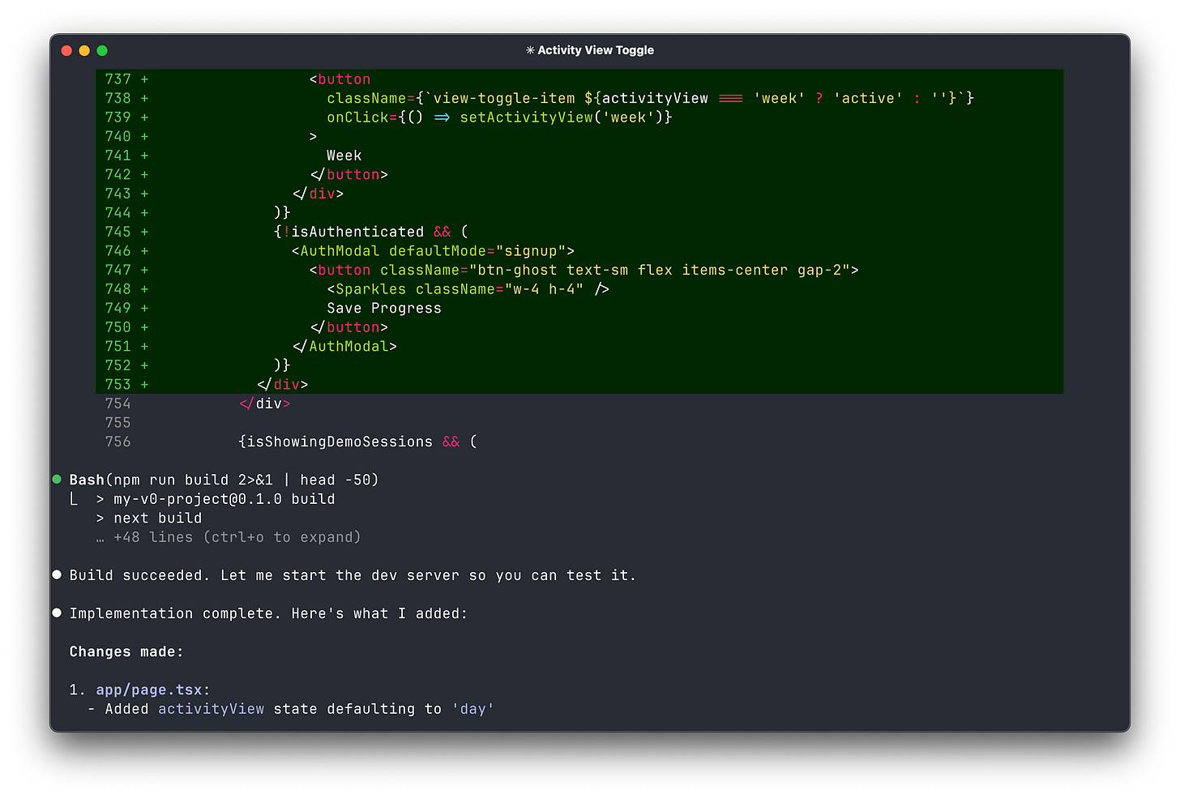Screen dimensions: 1180x798
Task: Click the green status dot next to Bash
Action: 57,479
